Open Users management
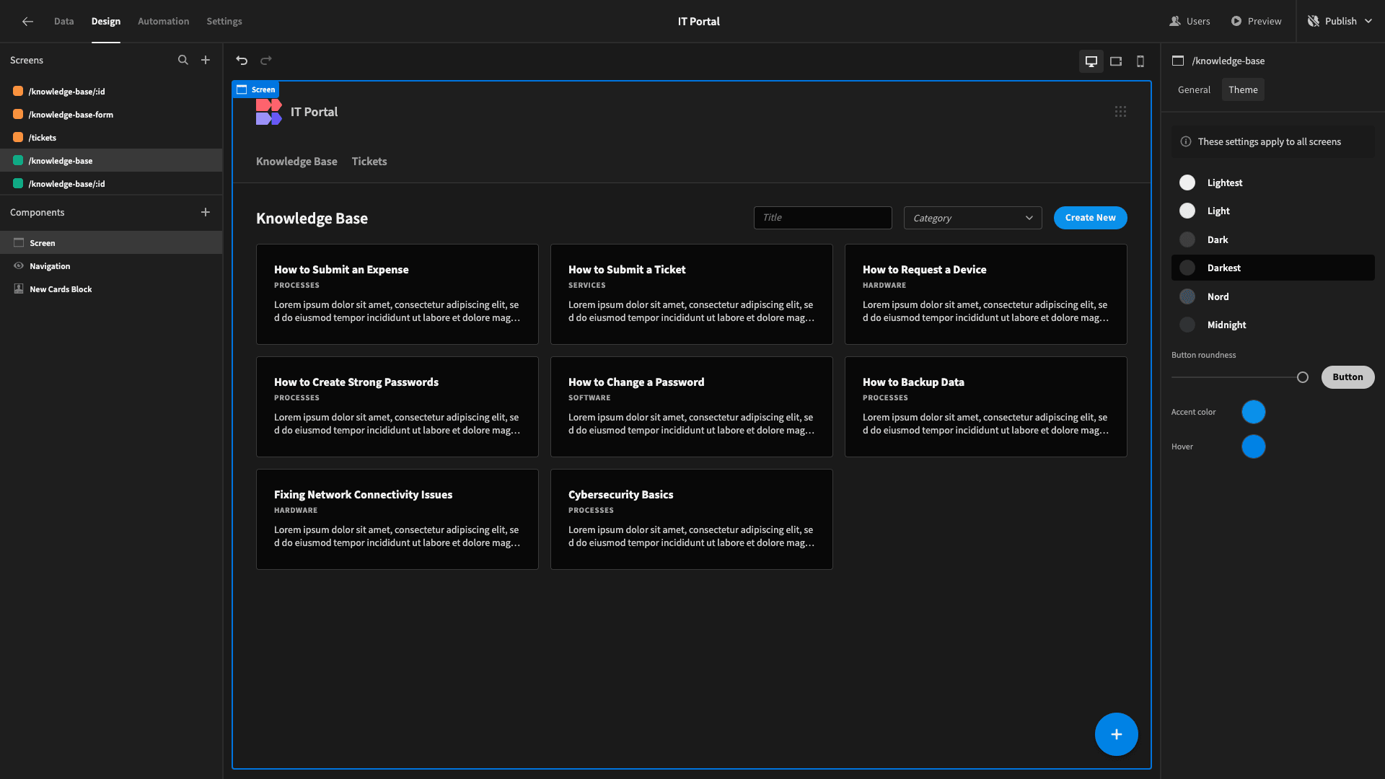The width and height of the screenshot is (1385, 779). click(x=1190, y=22)
